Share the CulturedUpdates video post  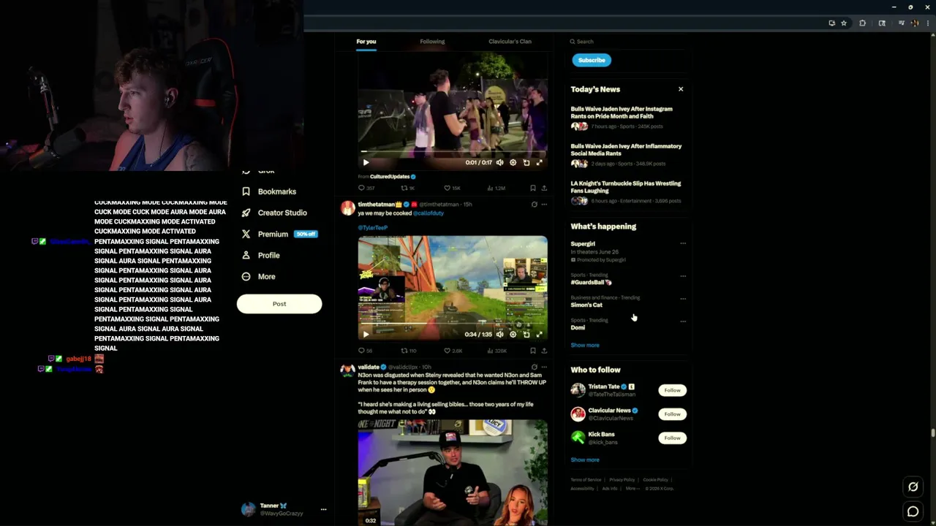(x=543, y=188)
